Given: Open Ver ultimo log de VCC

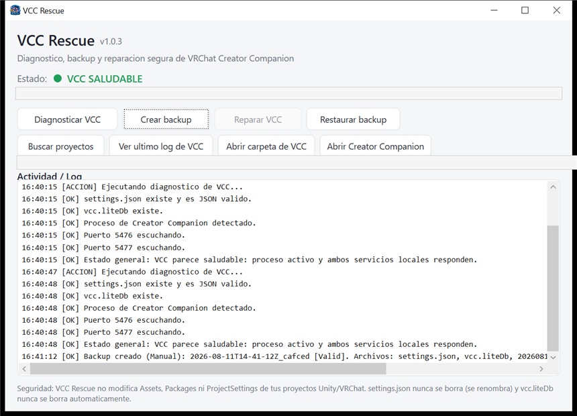Looking at the screenshot, I should coord(161,146).
